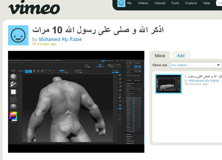Play the main video in the player
Image resolution: width=222 pixels, height=160 pixels.
(x=76, y=102)
